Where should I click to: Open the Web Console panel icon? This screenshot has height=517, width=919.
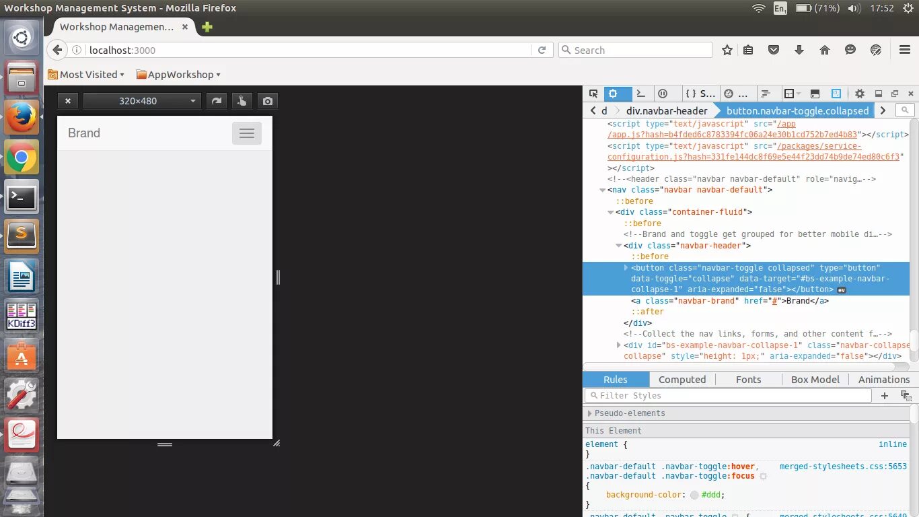click(640, 94)
